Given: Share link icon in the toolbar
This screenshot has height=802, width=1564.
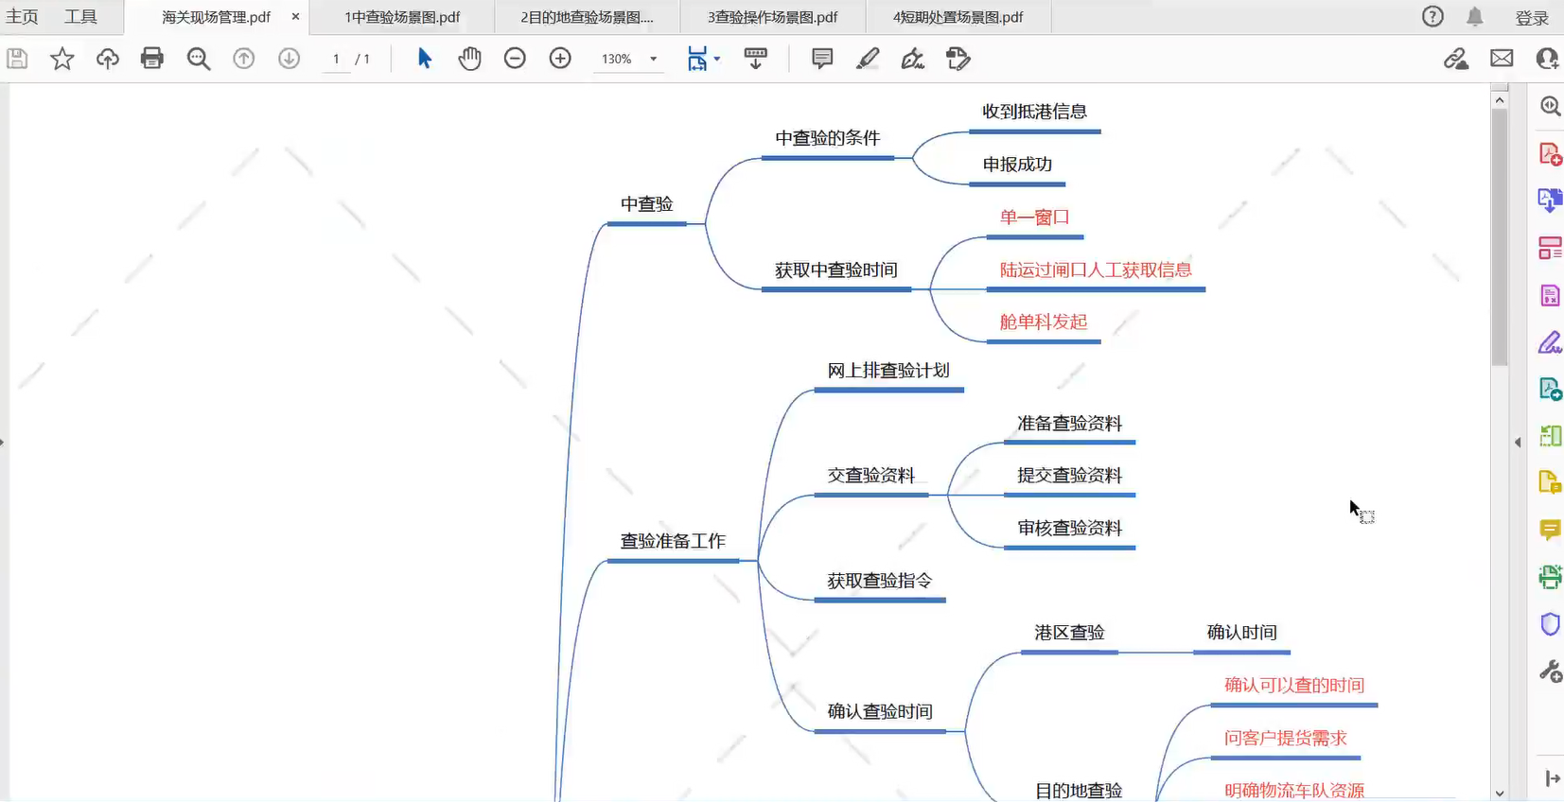Looking at the screenshot, I should tap(1456, 59).
